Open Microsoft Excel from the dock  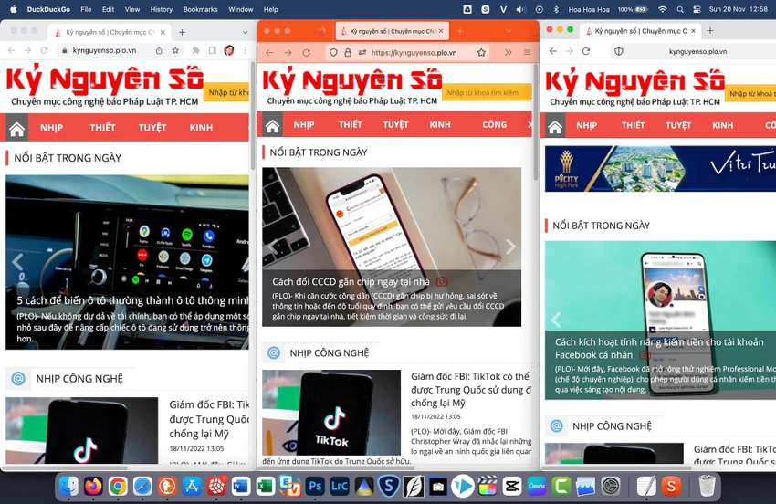[266, 486]
